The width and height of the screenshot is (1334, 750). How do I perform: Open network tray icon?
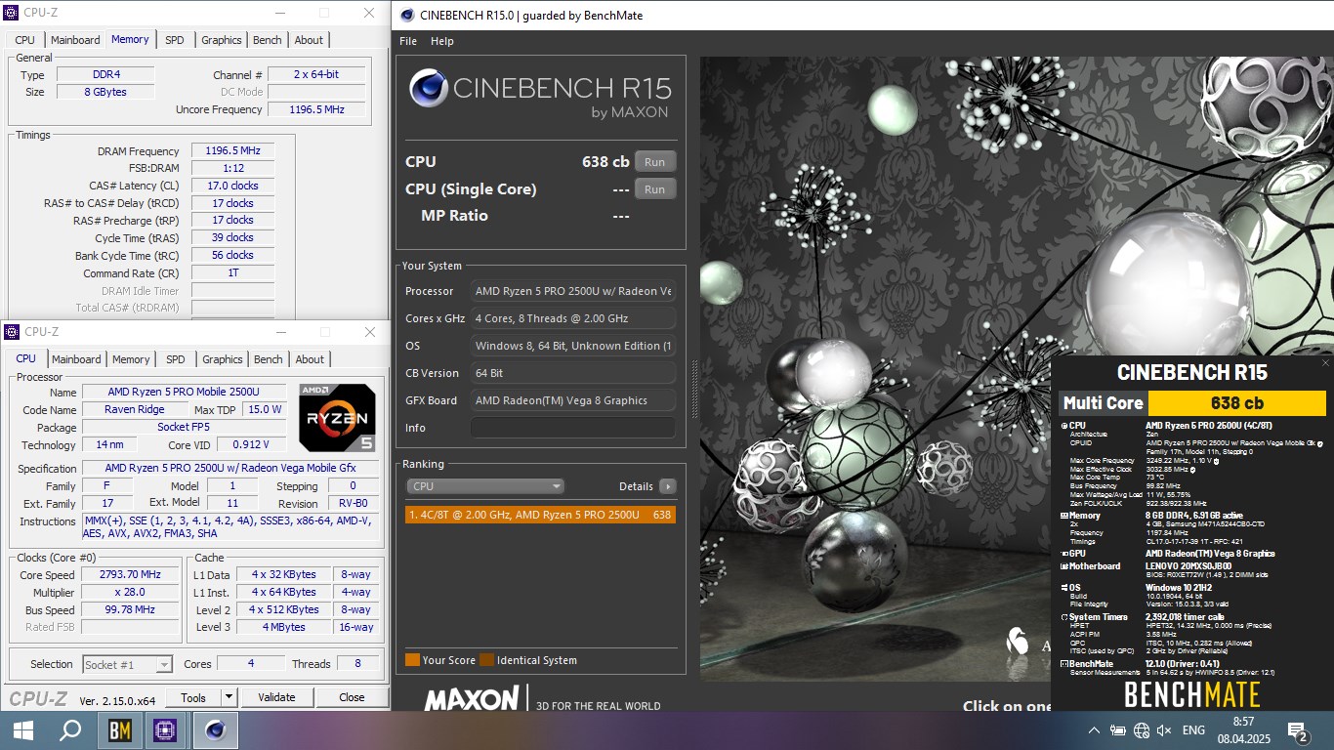[1140, 730]
